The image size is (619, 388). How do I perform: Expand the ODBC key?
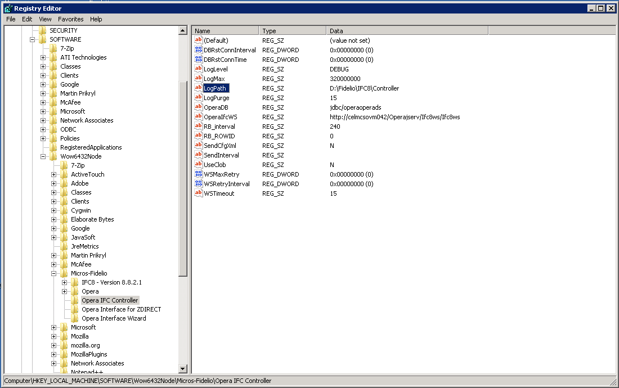43,129
